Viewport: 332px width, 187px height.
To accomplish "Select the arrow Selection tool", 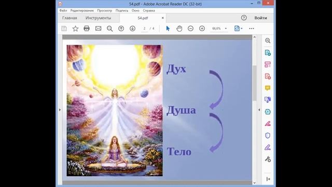I will [x=168, y=29].
